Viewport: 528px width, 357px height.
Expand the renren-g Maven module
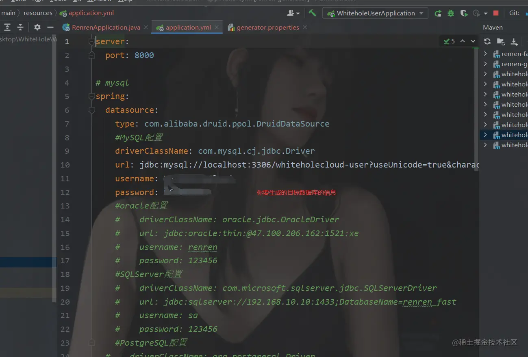pos(485,64)
